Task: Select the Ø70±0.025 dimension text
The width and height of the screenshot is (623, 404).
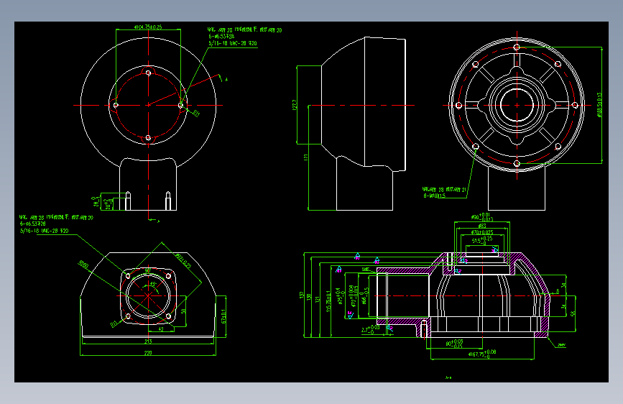Action: 482,231
